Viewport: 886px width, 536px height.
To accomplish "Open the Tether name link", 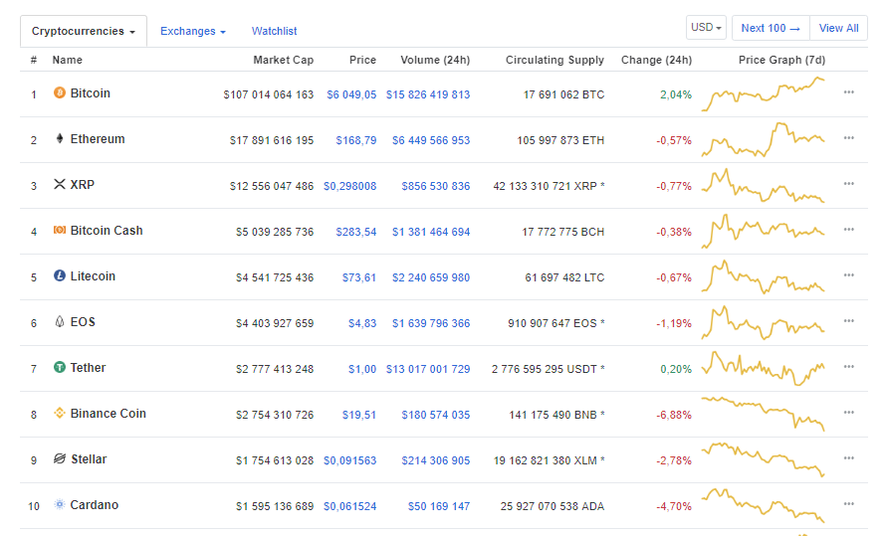I will tap(88, 367).
